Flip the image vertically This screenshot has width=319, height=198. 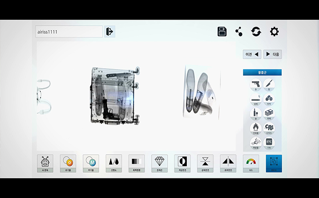point(205,164)
